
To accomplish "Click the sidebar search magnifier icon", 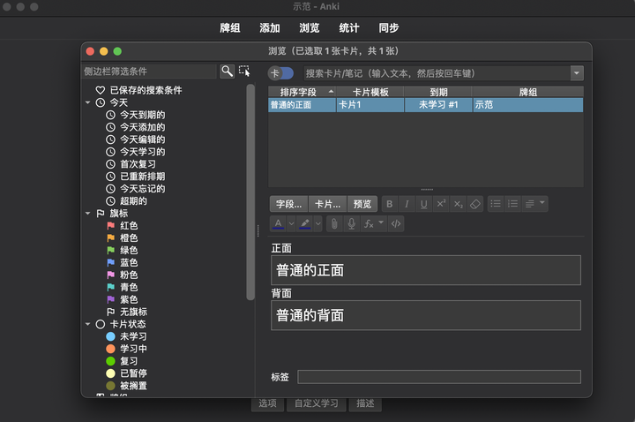I will click(x=227, y=72).
